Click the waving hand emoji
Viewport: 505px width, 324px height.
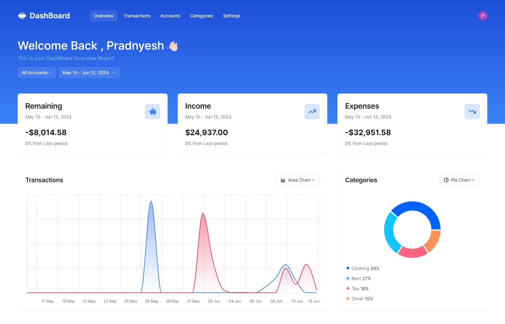click(173, 46)
